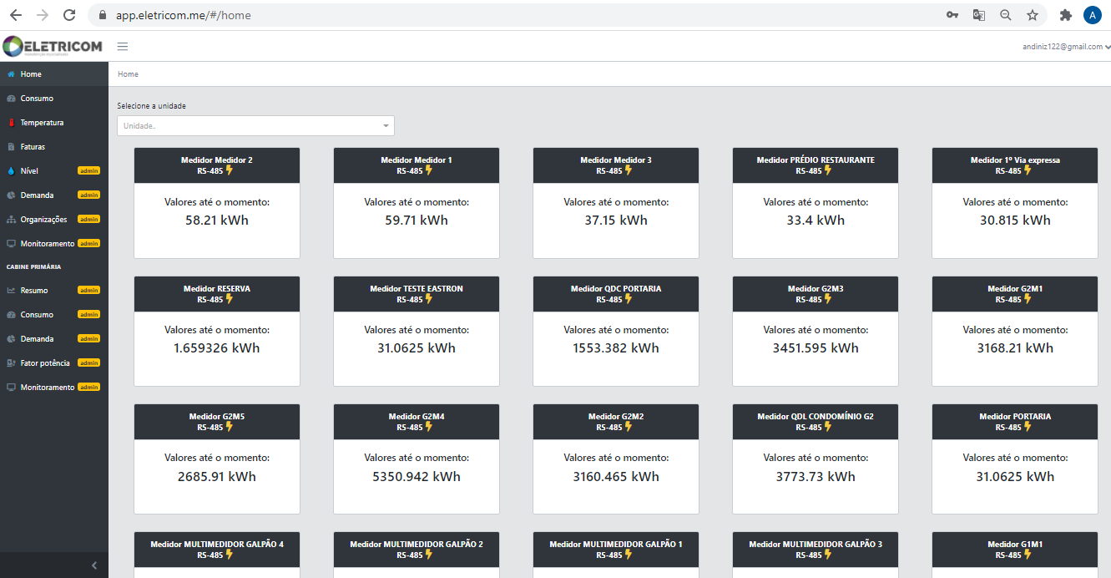The height and width of the screenshot is (578, 1111).
Task: Open Home in the sidebar menu
Action: coord(54,74)
